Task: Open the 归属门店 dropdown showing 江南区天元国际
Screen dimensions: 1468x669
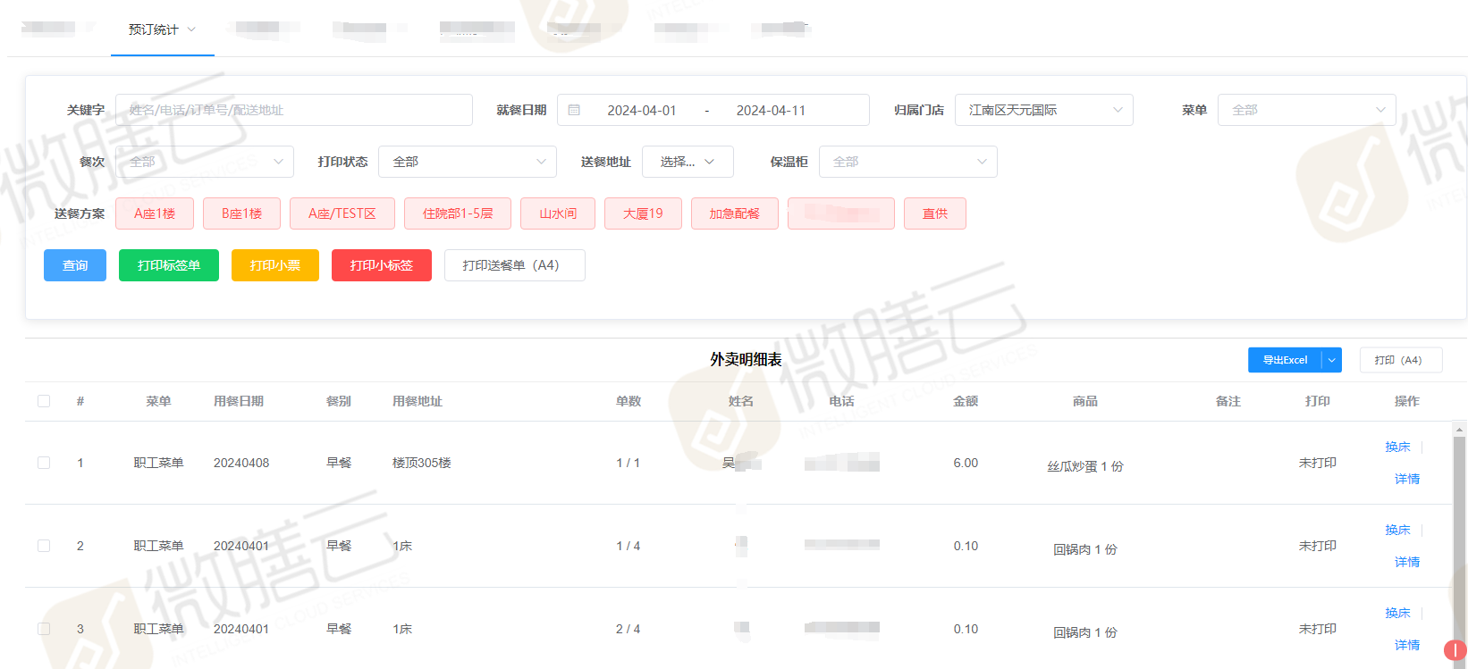Action: click(1043, 110)
